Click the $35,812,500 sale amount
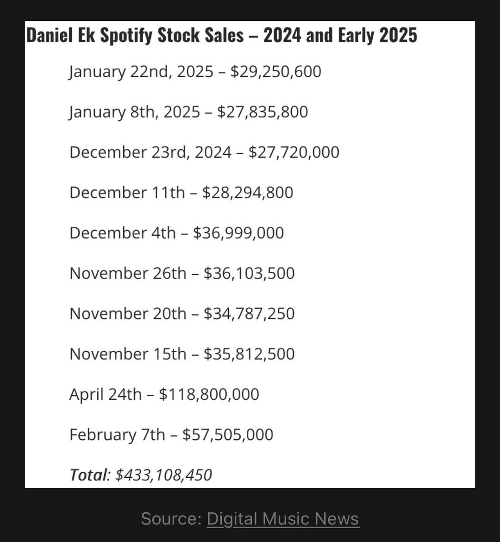The width and height of the screenshot is (500, 542). [249, 354]
